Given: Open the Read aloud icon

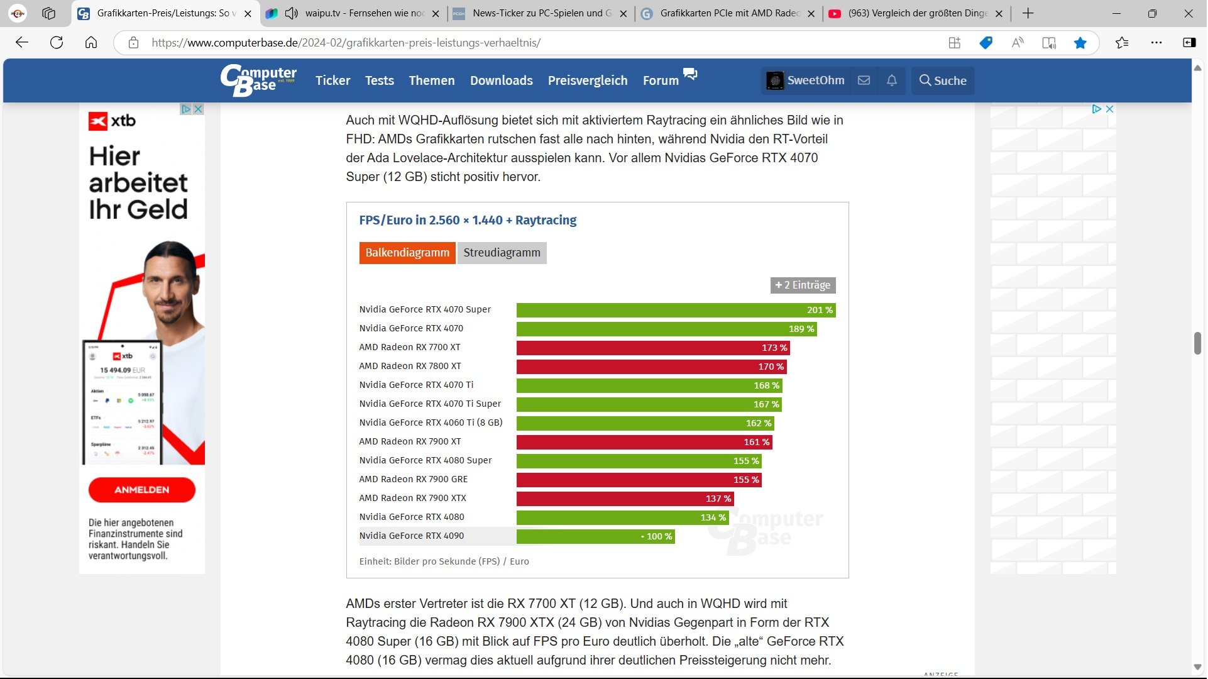Looking at the screenshot, I should (x=1018, y=43).
